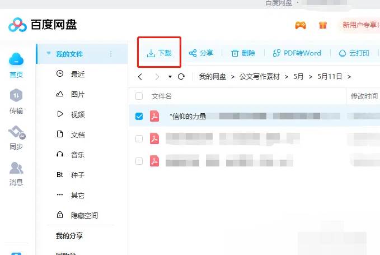Click the picture icon beside 图片
This screenshot has width=380, height=255.
60,94
